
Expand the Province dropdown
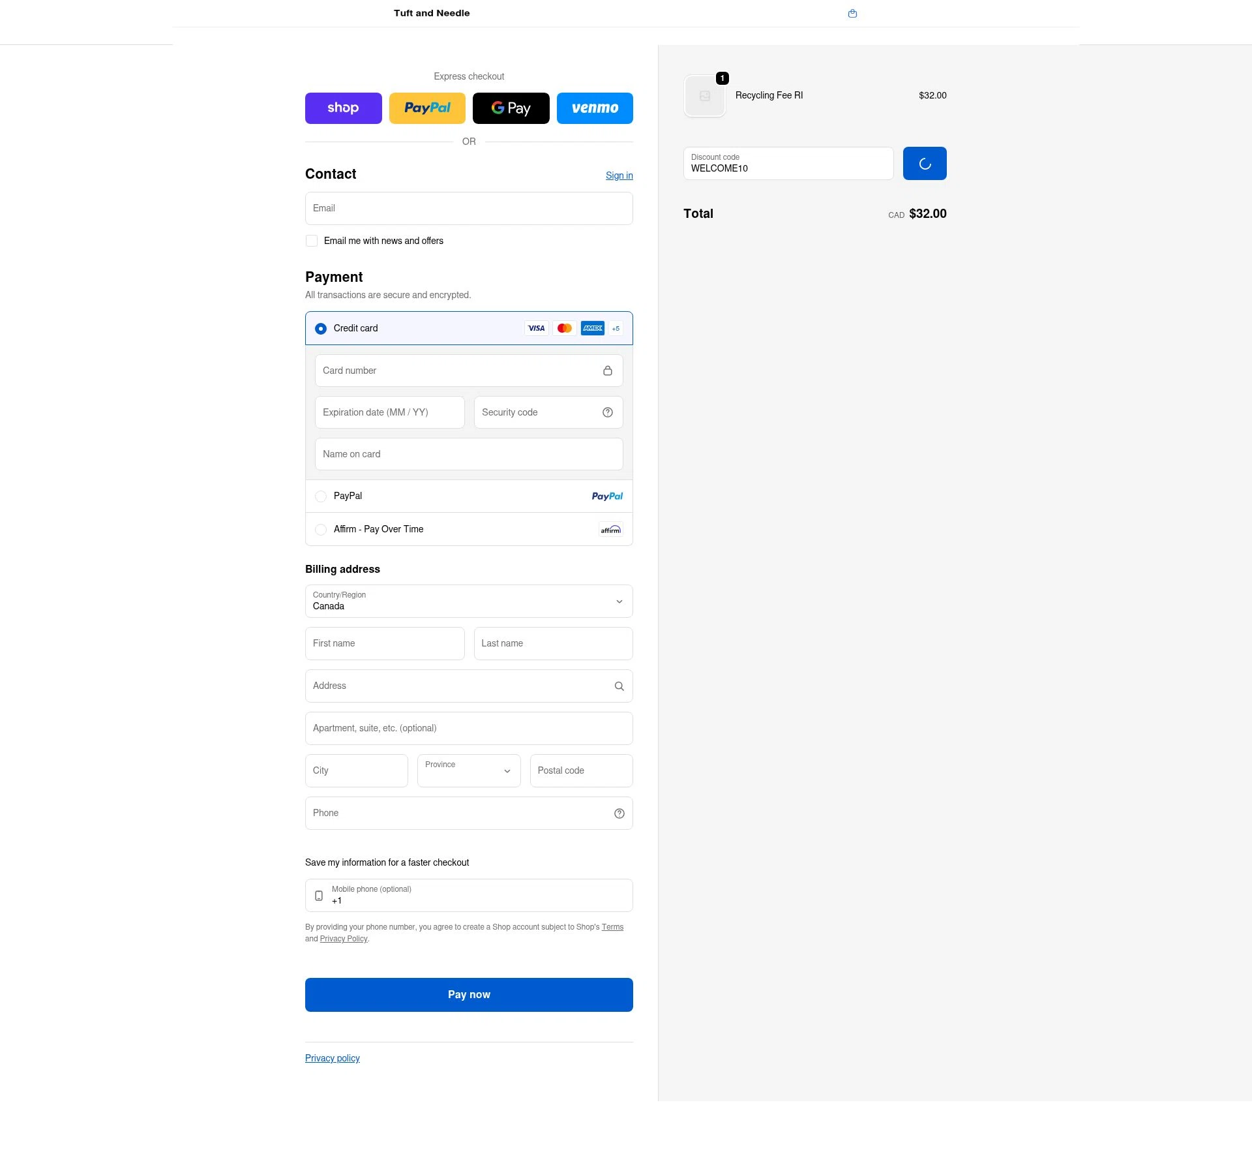point(468,771)
